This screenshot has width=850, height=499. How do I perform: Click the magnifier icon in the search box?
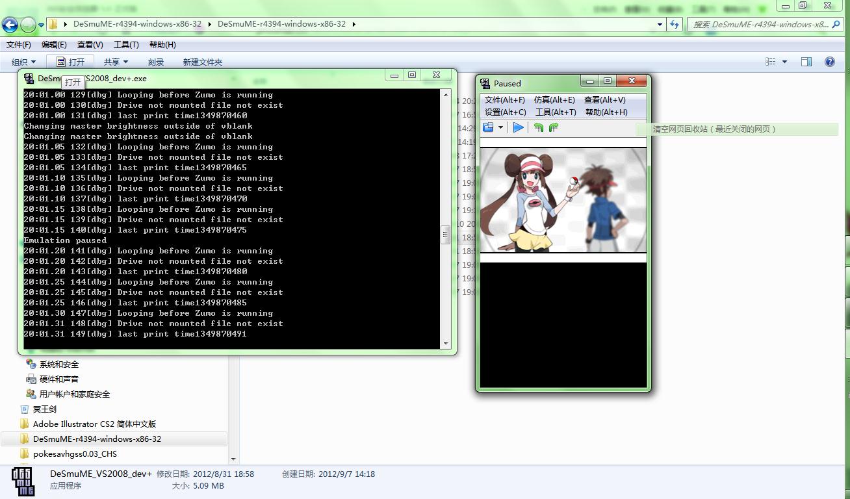point(836,25)
